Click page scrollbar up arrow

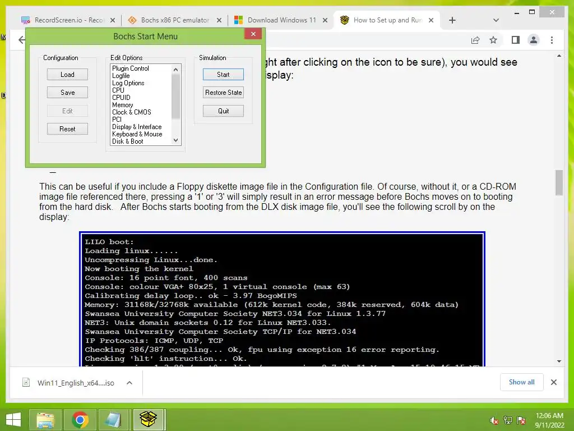(559, 56)
